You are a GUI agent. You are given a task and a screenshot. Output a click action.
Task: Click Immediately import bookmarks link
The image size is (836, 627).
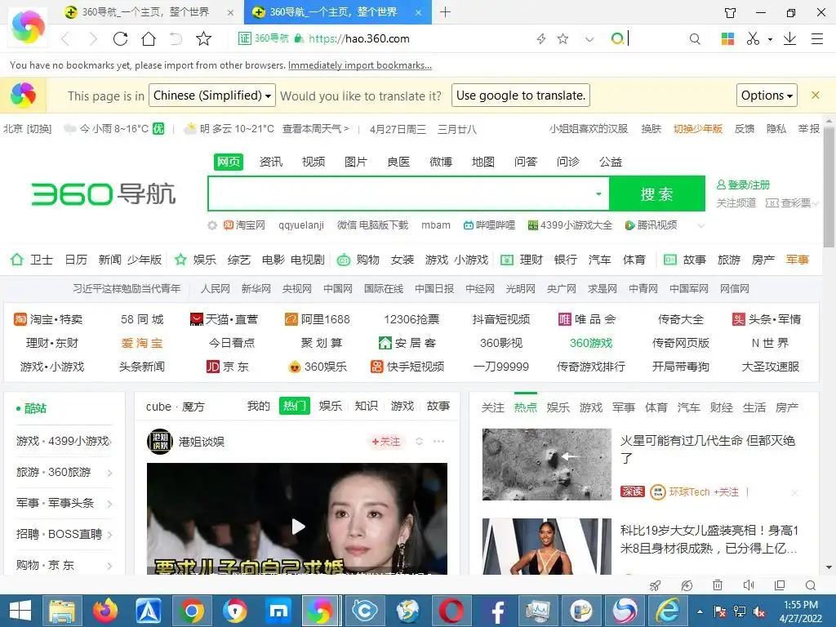[x=360, y=65]
